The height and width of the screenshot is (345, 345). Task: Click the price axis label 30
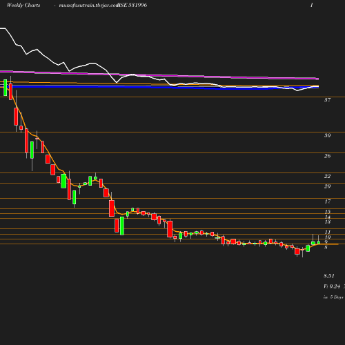tap(327, 135)
